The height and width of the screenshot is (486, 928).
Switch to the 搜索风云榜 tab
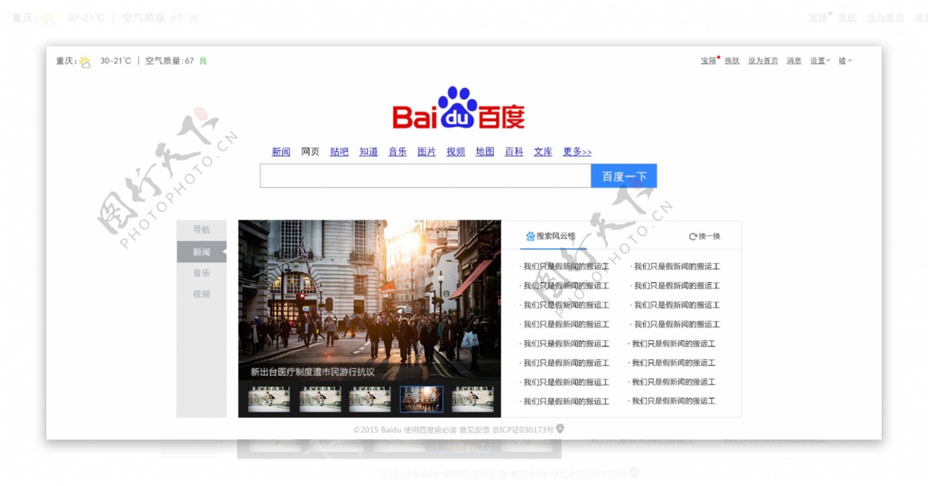click(x=550, y=236)
